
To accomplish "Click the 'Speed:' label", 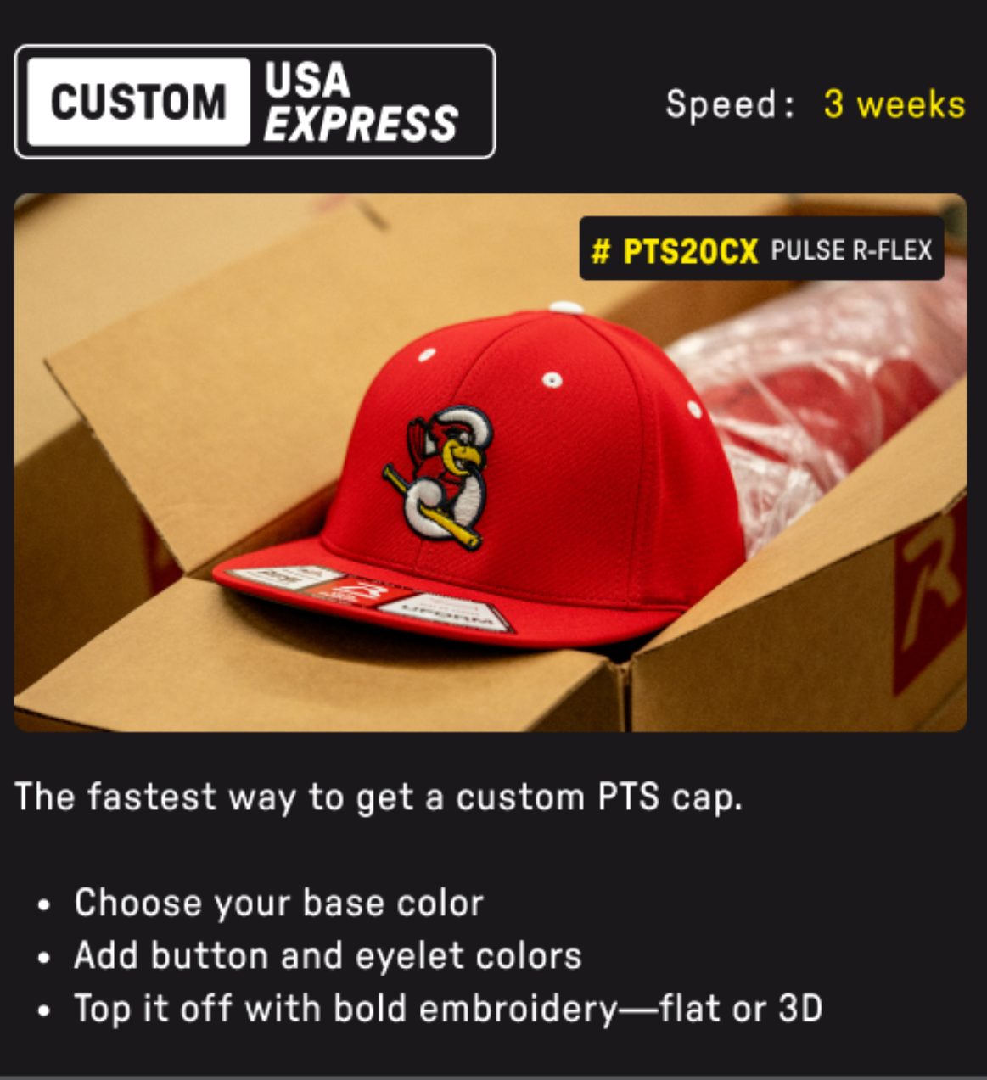I will pyautogui.click(x=730, y=104).
